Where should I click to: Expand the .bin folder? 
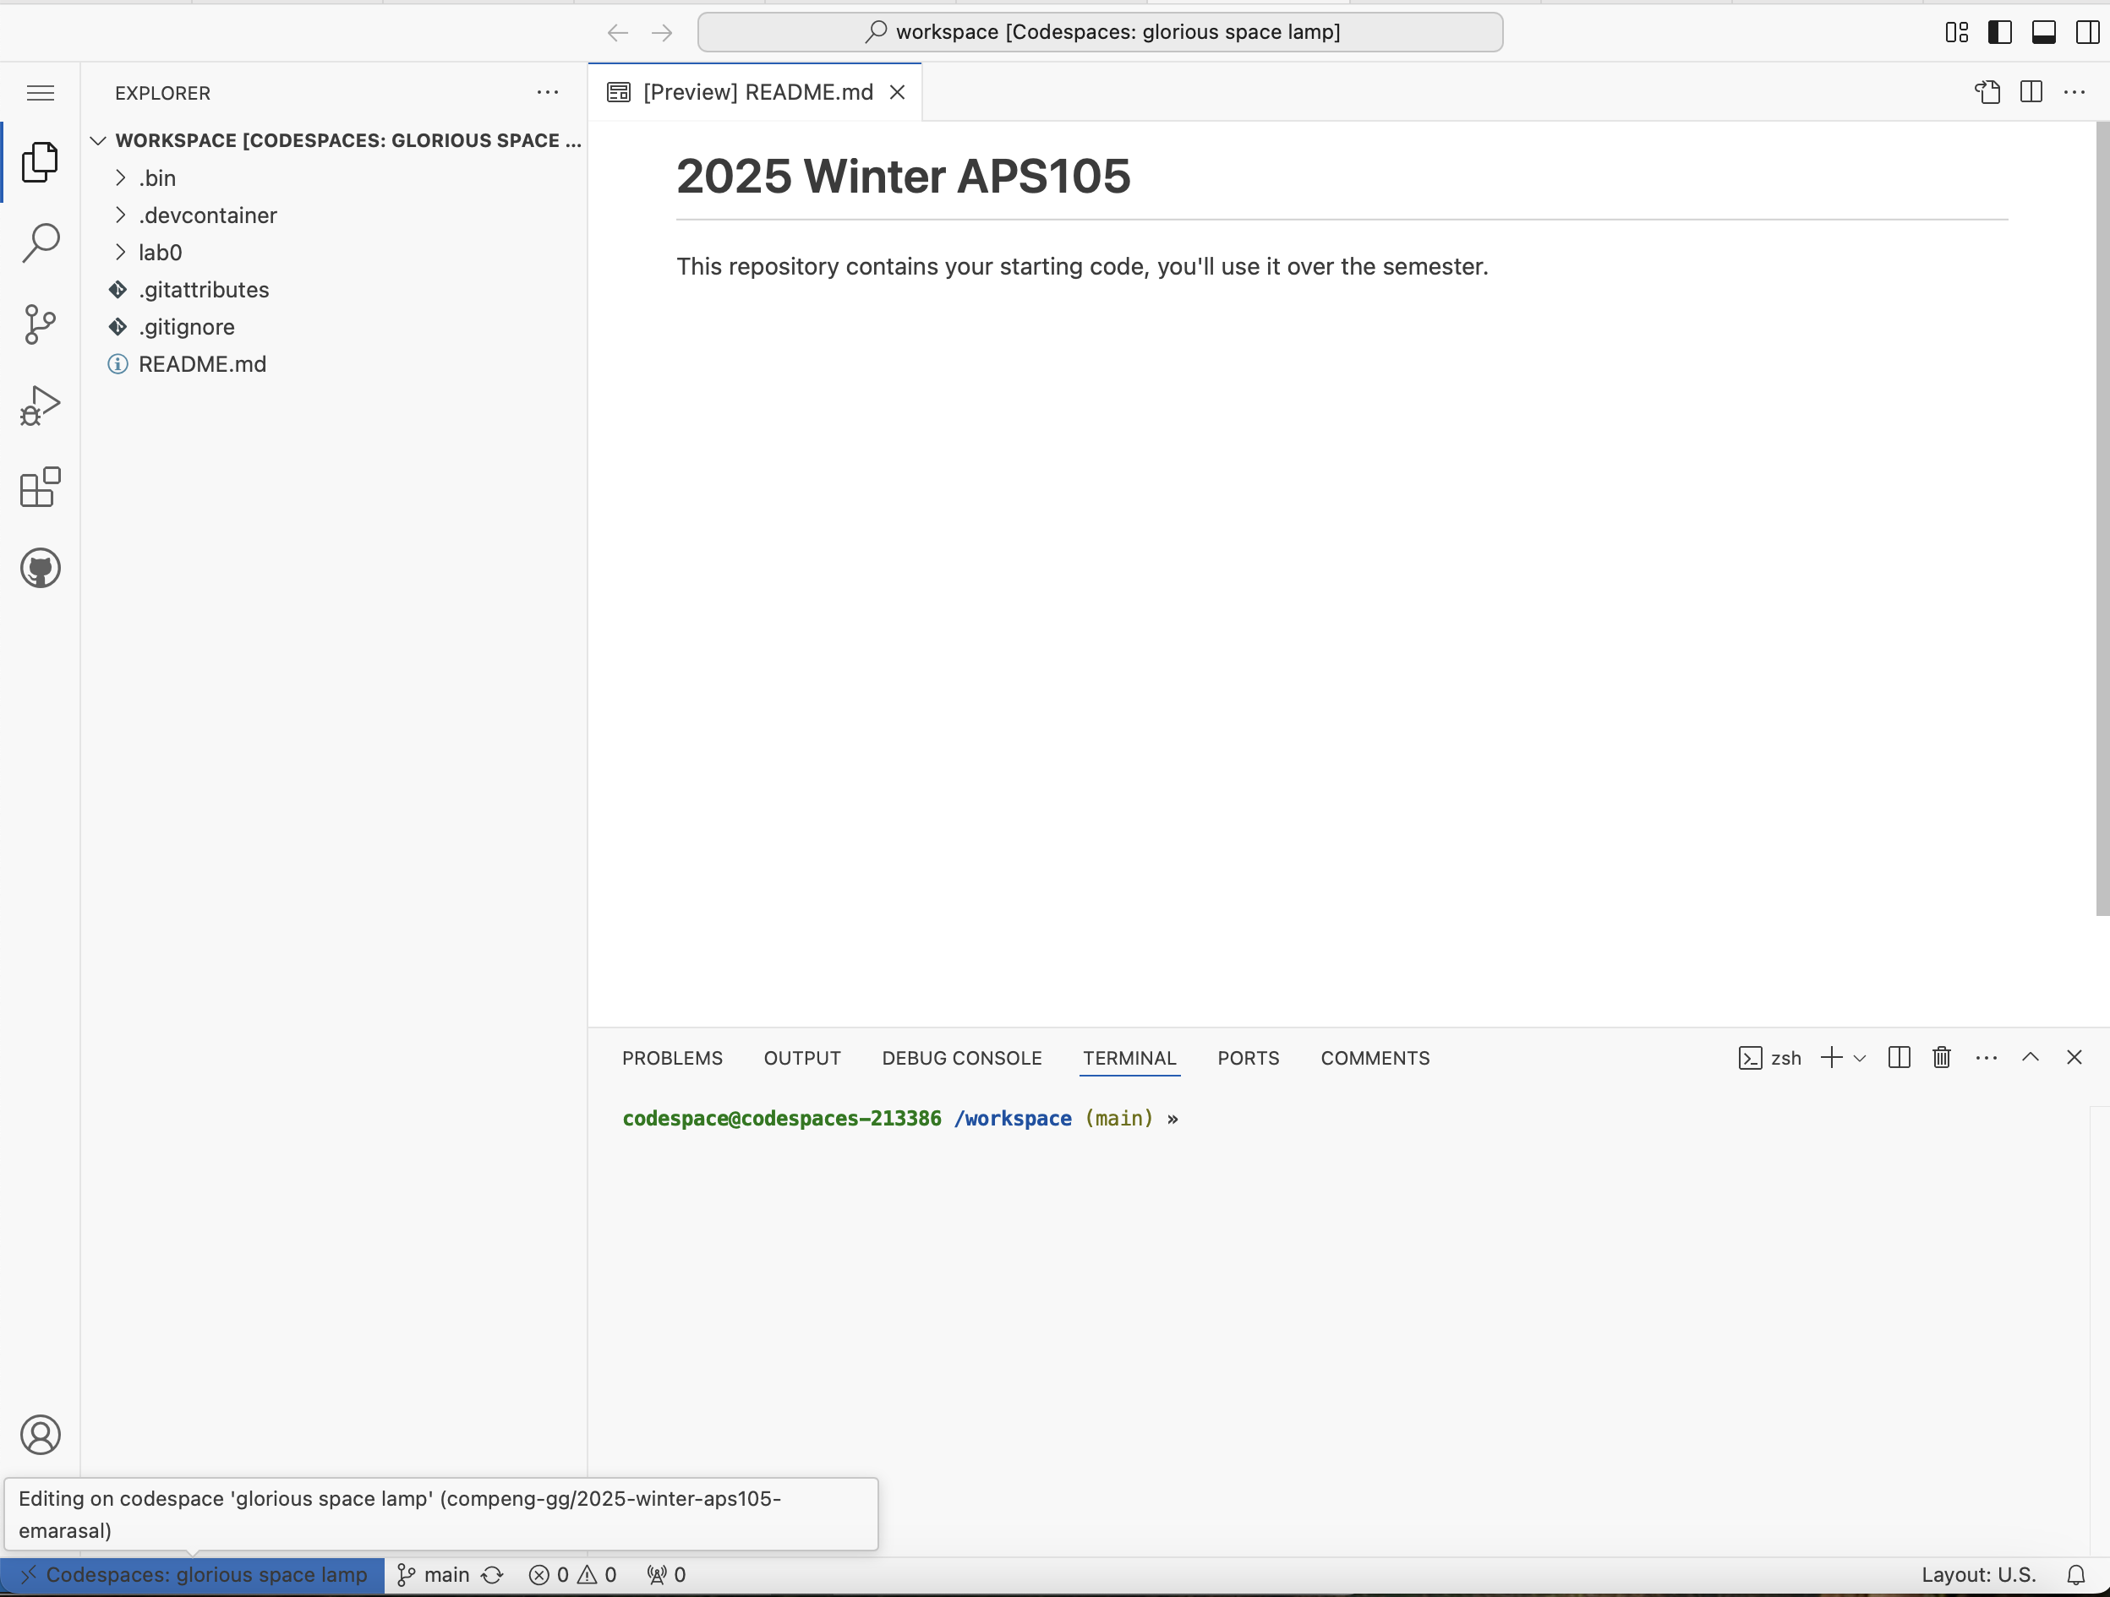[334, 178]
